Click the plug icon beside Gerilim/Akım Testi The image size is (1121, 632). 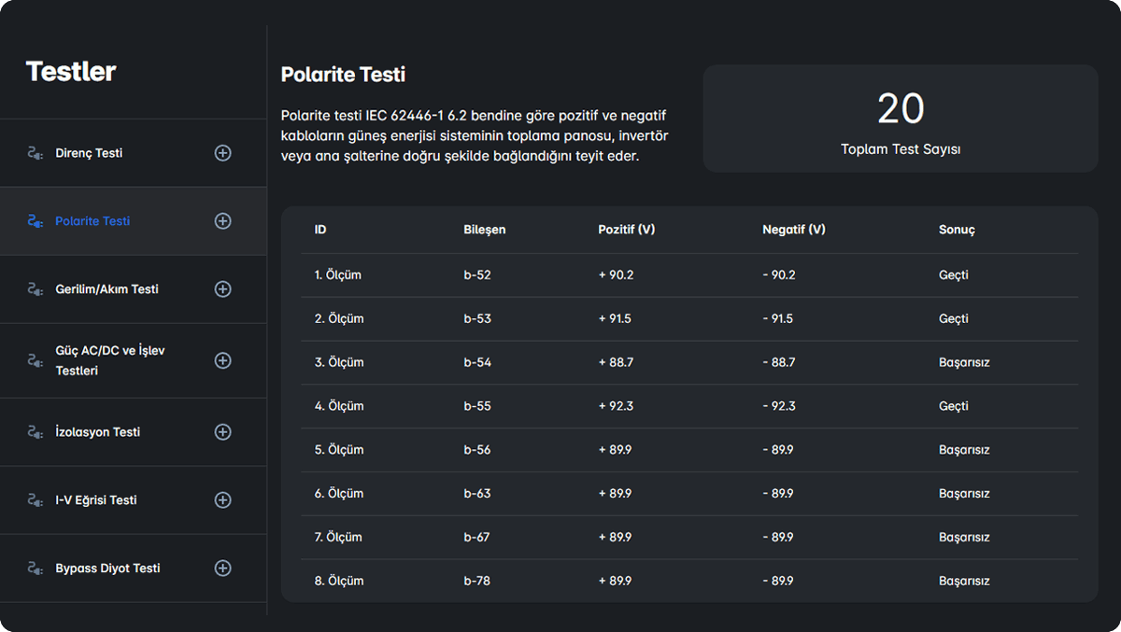pos(35,289)
